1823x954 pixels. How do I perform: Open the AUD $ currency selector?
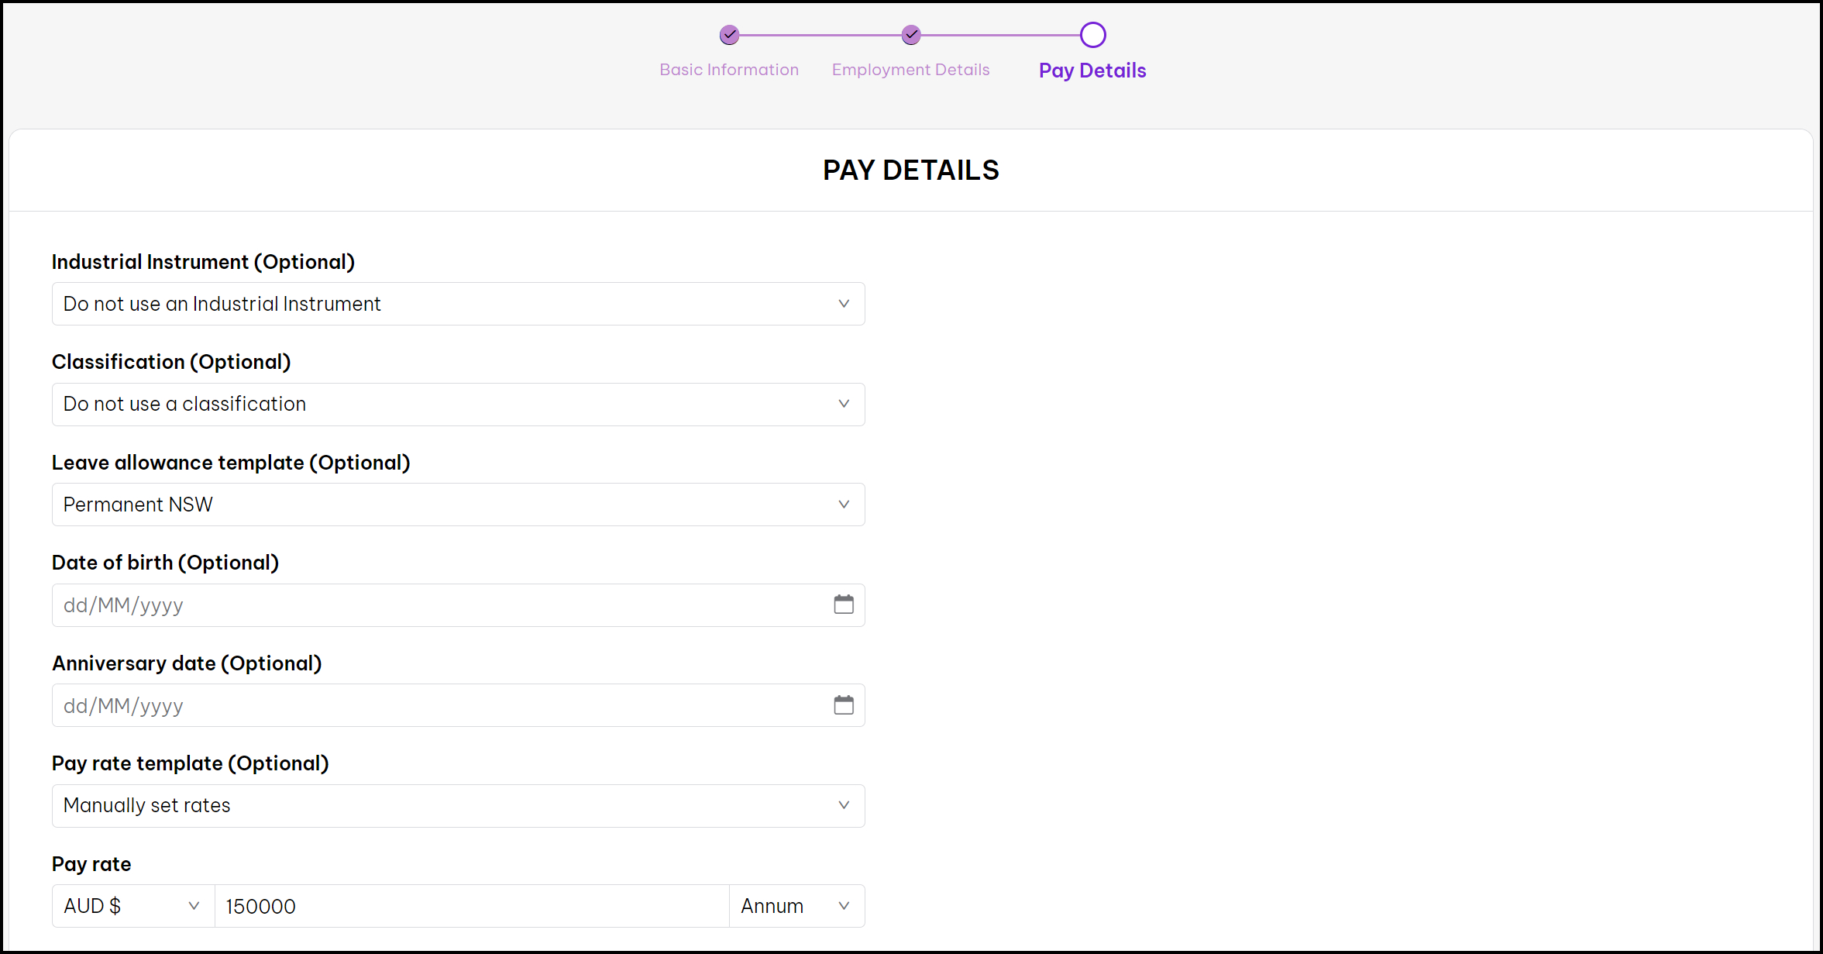click(132, 905)
